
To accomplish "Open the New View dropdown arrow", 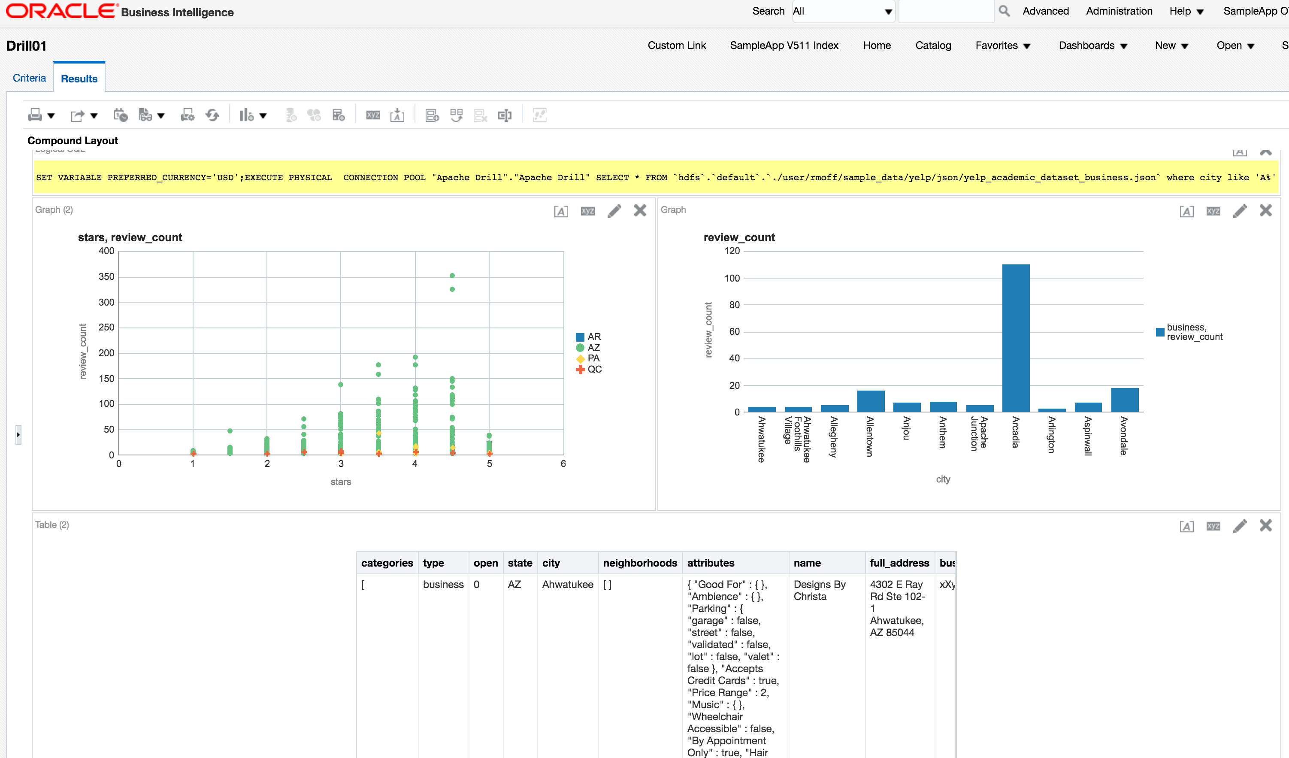I will pyautogui.click(x=263, y=115).
